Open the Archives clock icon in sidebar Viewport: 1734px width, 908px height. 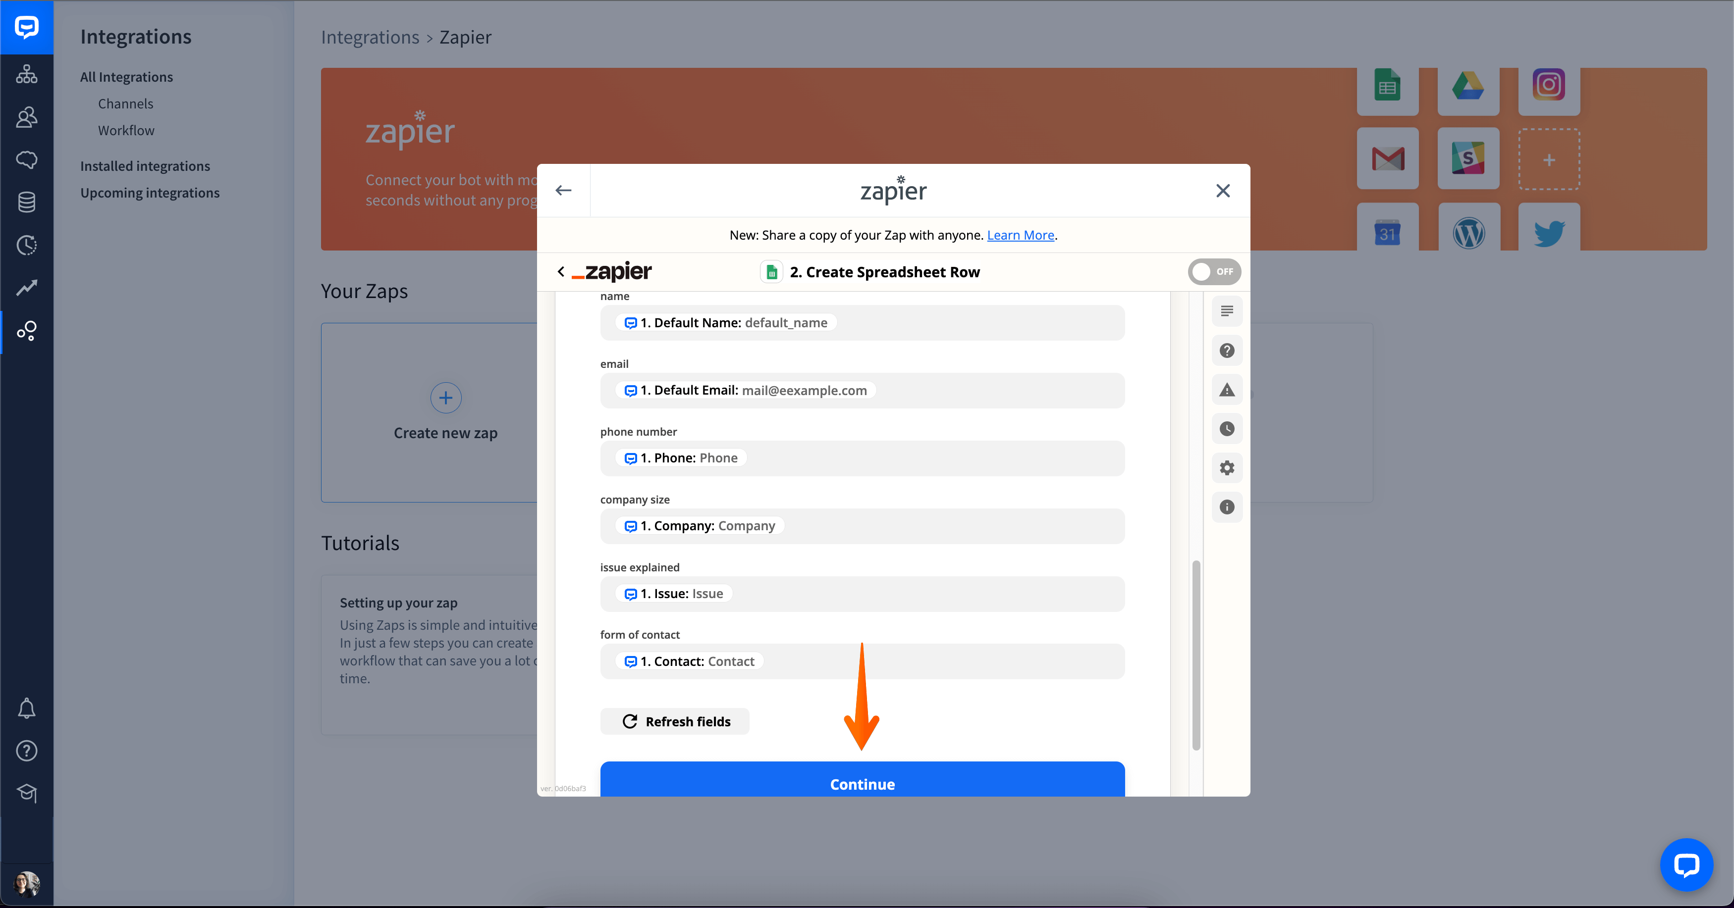point(26,245)
